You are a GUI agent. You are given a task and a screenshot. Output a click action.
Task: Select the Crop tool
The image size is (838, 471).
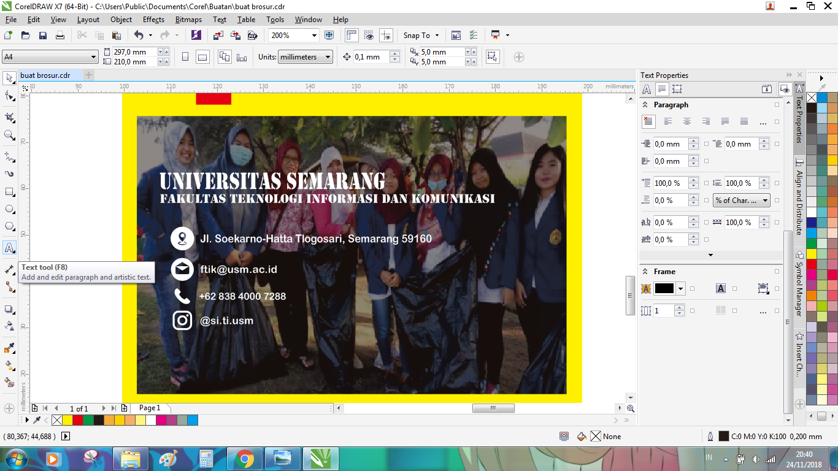tap(10, 117)
